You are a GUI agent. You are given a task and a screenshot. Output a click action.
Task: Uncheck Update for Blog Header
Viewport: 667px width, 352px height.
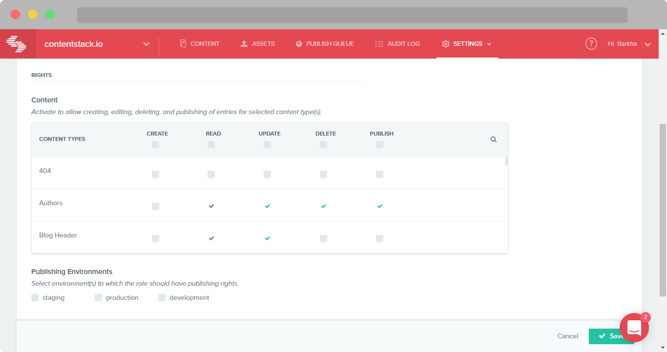tap(267, 238)
